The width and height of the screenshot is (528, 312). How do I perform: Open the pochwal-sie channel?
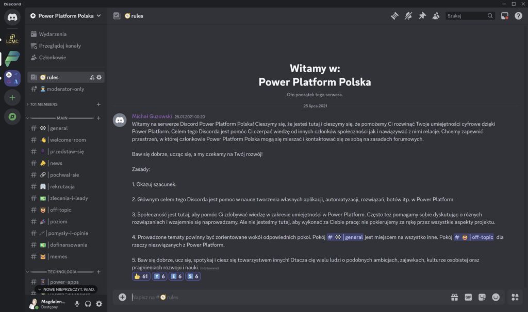(65, 175)
